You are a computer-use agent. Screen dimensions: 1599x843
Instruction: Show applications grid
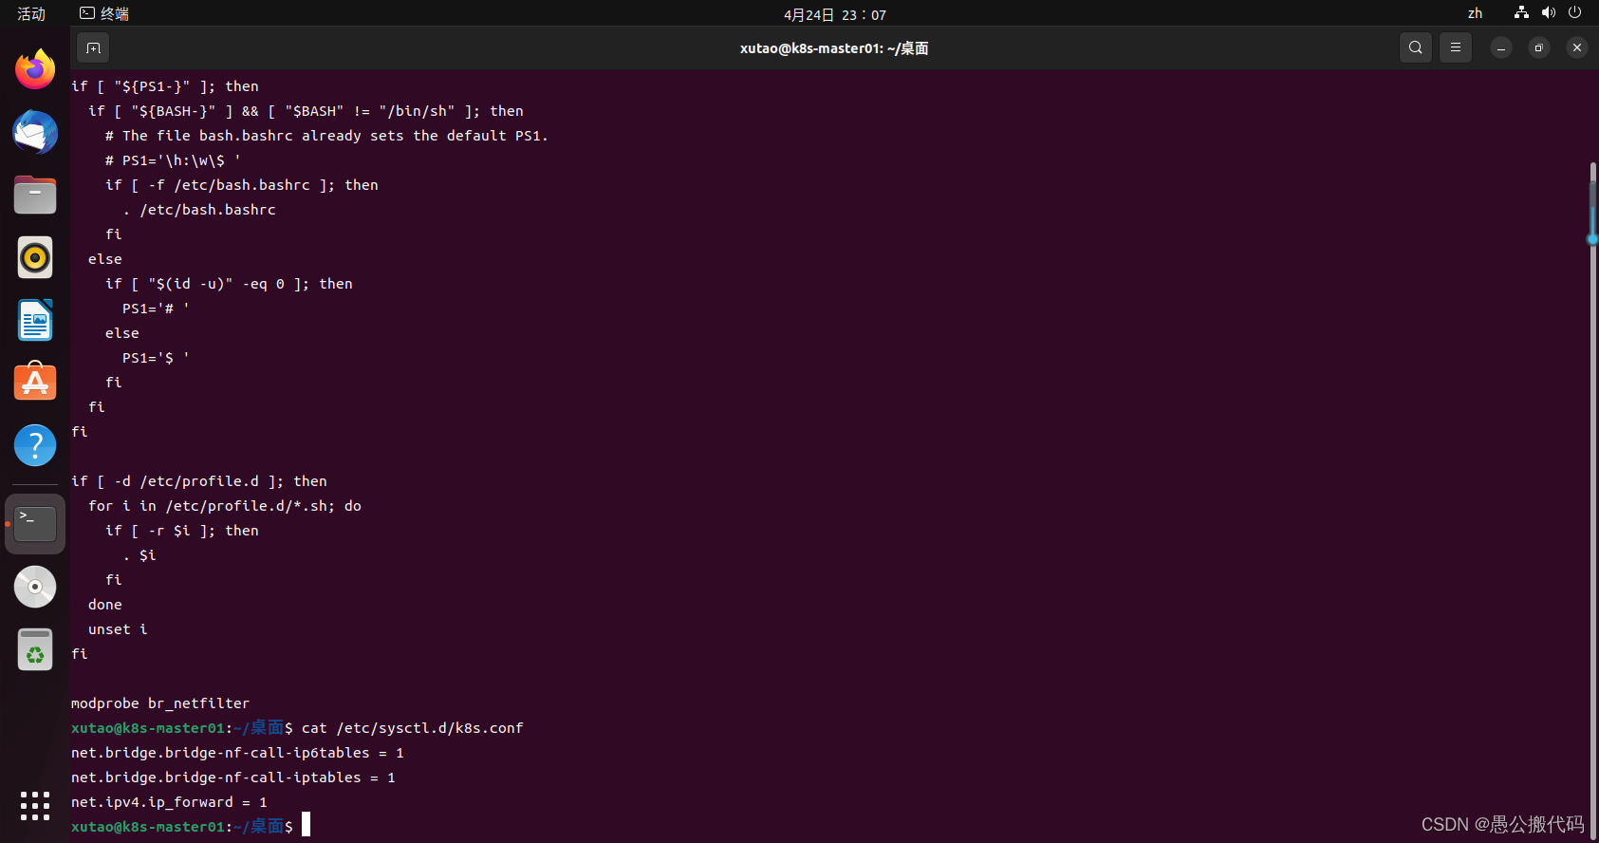(x=35, y=806)
